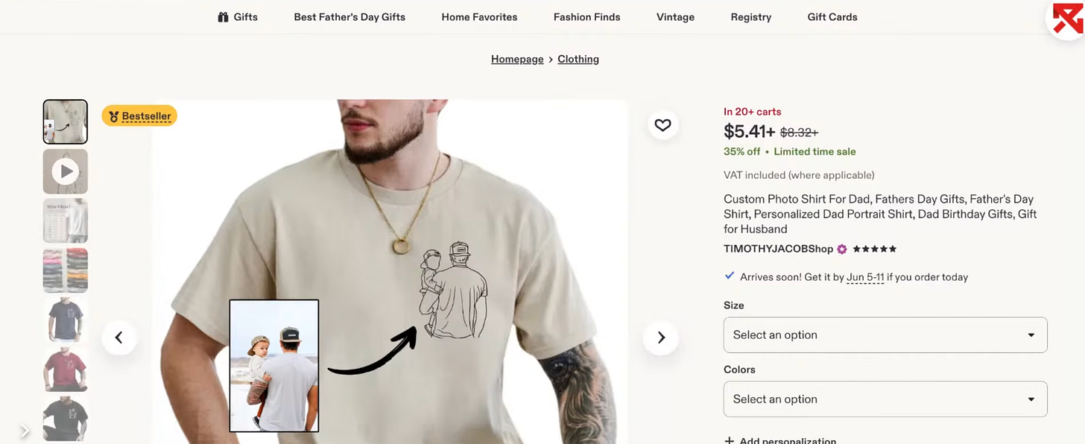Screen dimensions: 1085x444
Task: Expand Add personalization section
Action: pyautogui.click(x=780, y=440)
